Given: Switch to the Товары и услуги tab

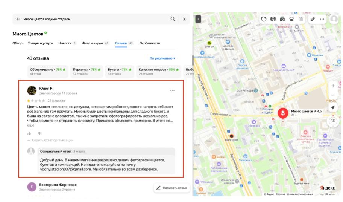Looking at the screenshot, I should click(40, 43).
